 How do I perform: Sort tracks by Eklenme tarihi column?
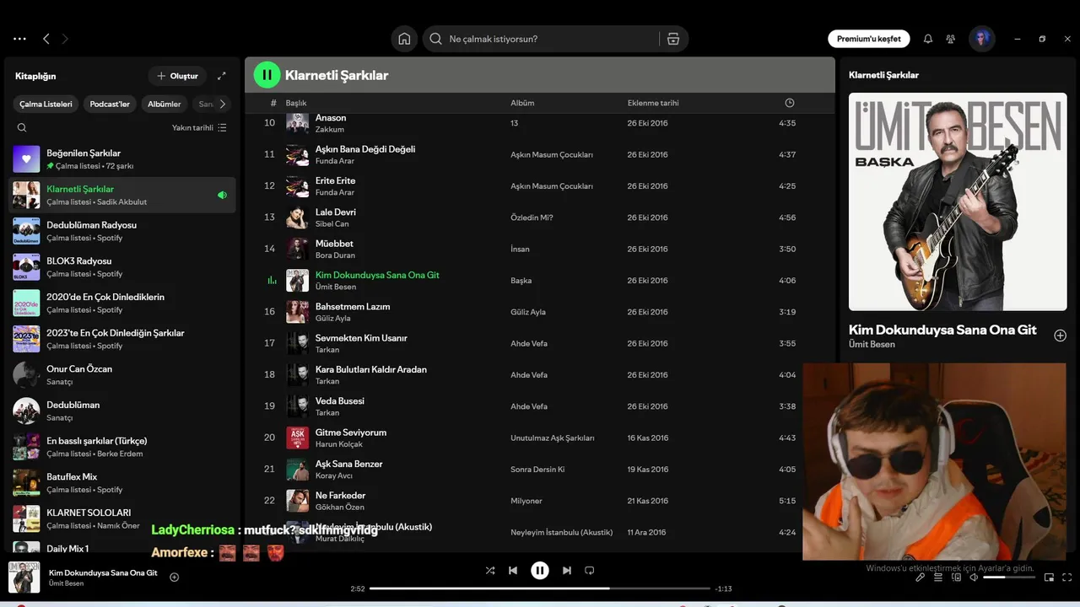point(653,103)
